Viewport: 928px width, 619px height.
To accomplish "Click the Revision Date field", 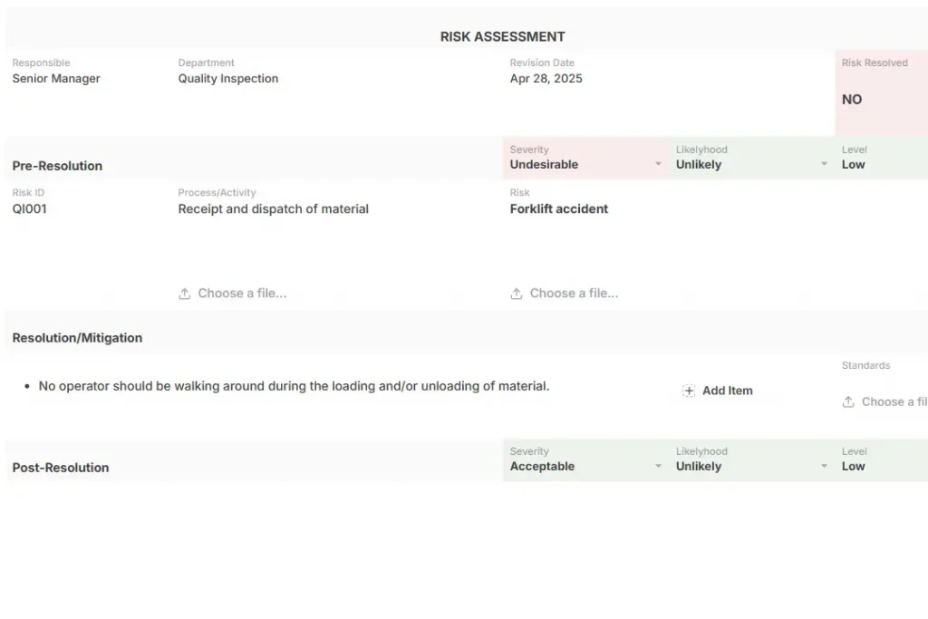I will click(545, 78).
